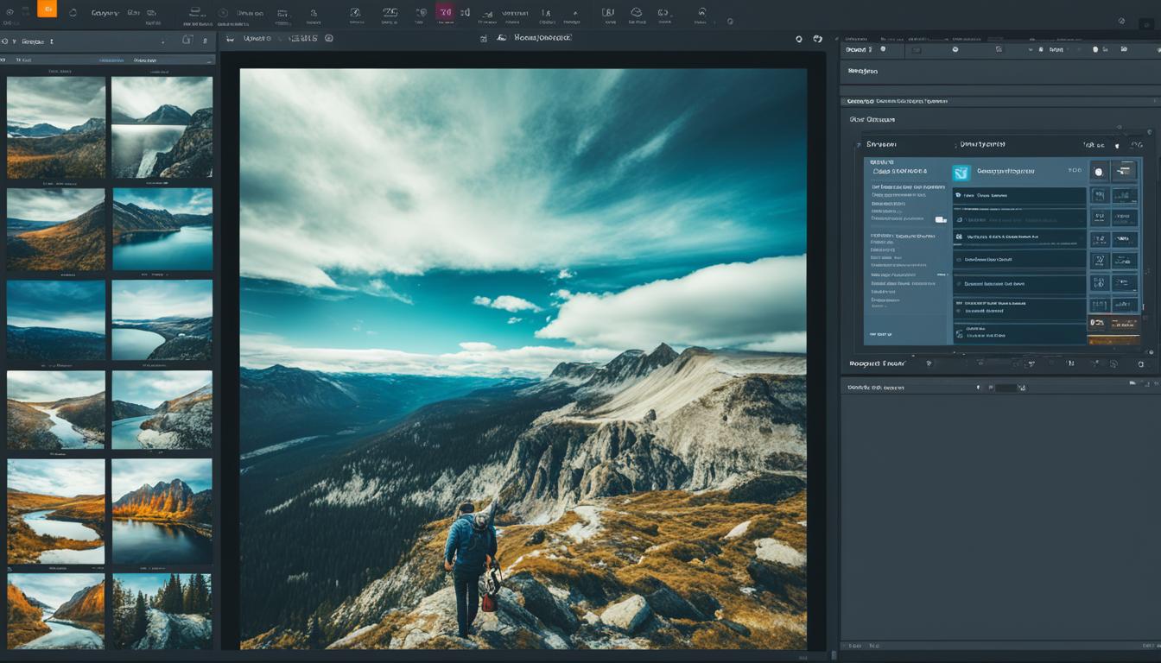Open the dark blue stormy horizon thumbnail
This screenshot has height=663, width=1161.
click(x=56, y=320)
